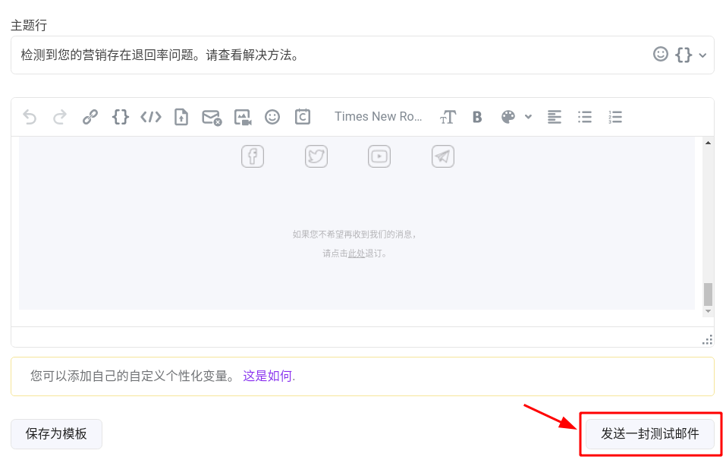Screen dimensions: 726x463
Task: Add emoji to the subject line
Action: 661,54
